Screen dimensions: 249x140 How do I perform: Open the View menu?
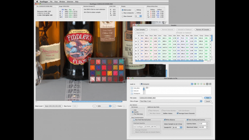[x=56, y=2]
